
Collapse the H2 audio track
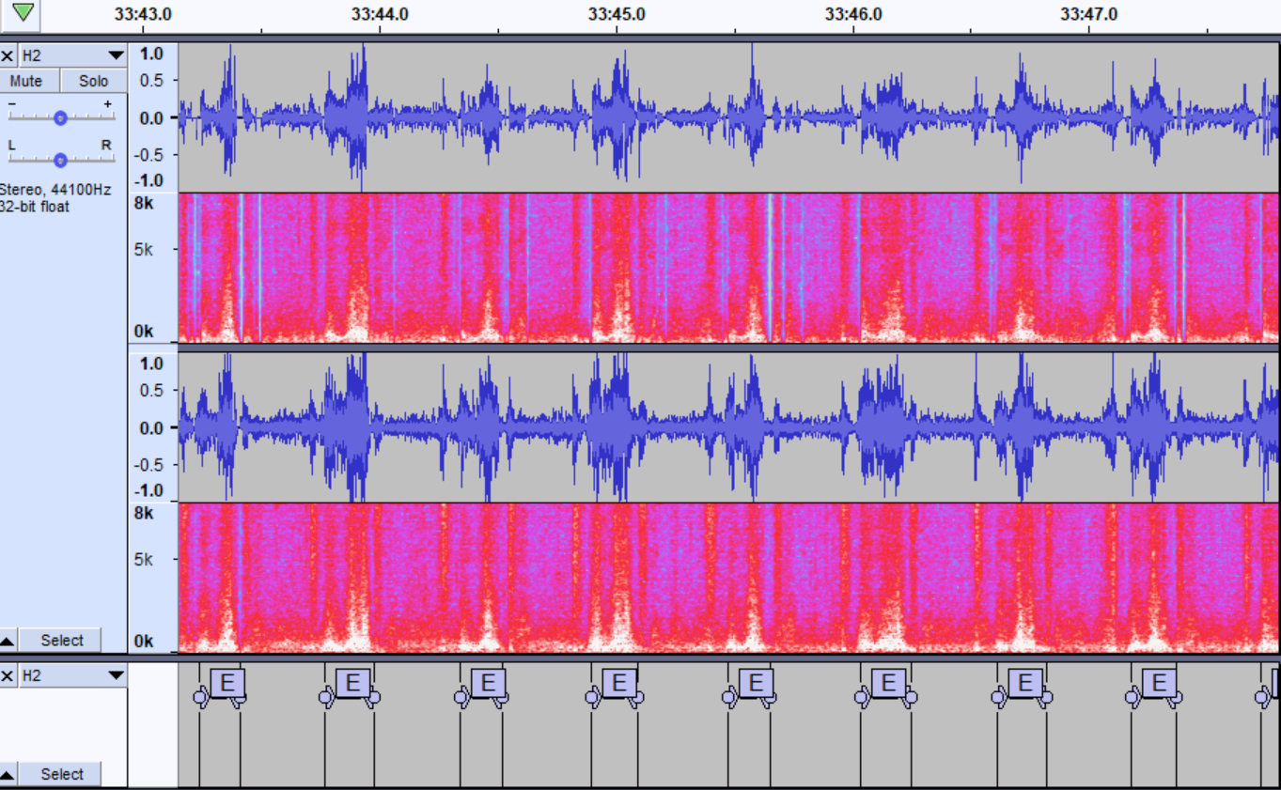(8, 641)
